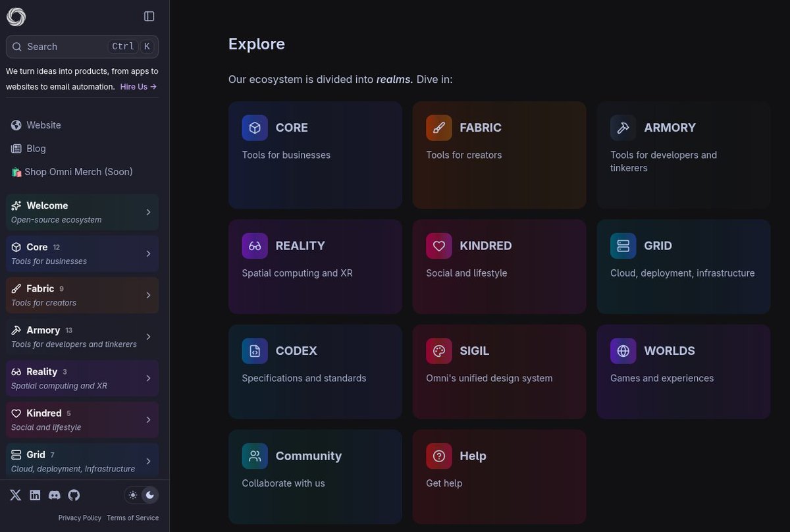790x532 pixels.
Task: Click the blue cube icon on CORE card
Action: pos(255,128)
